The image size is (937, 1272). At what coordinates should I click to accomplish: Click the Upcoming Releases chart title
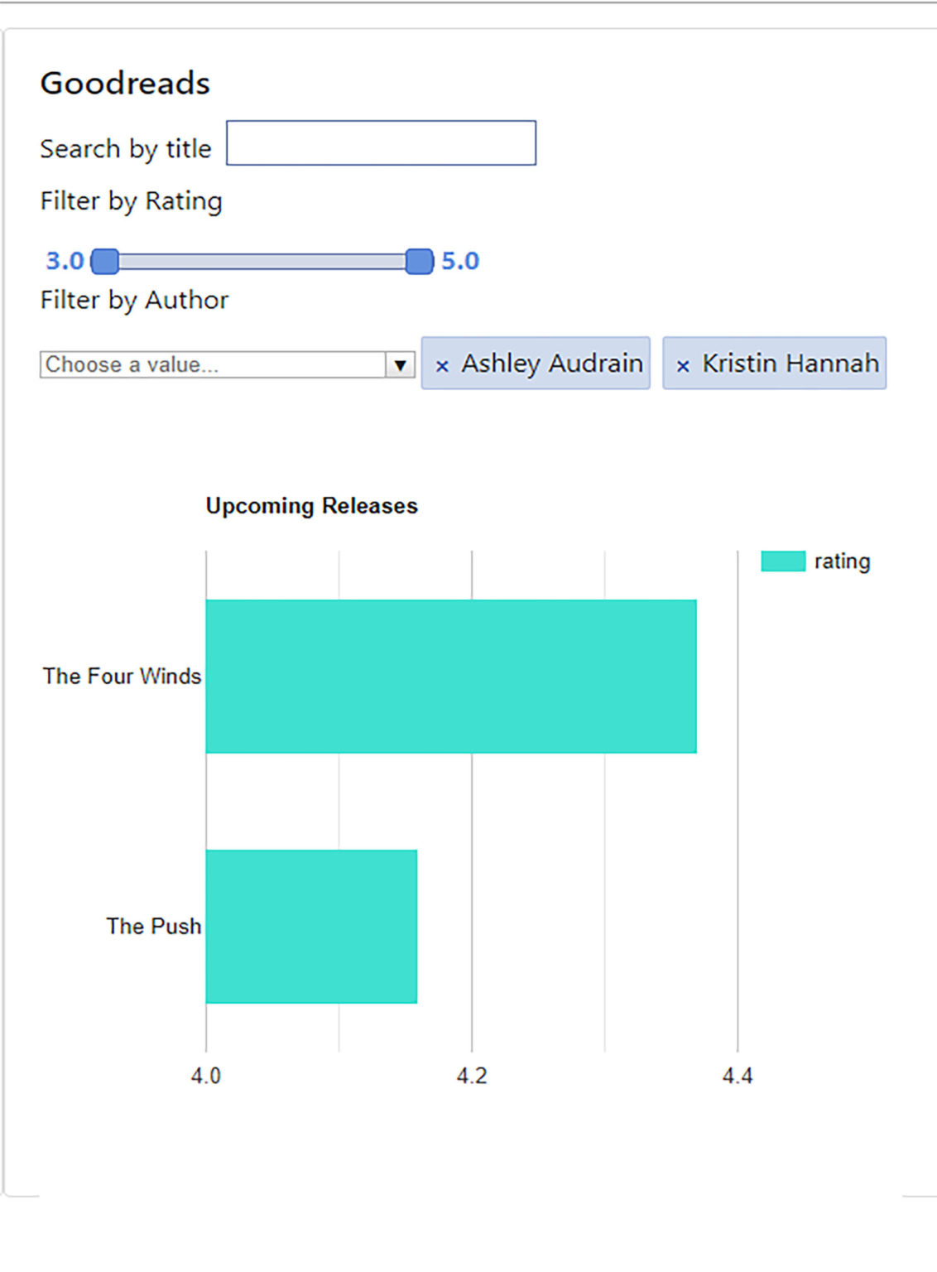click(311, 506)
